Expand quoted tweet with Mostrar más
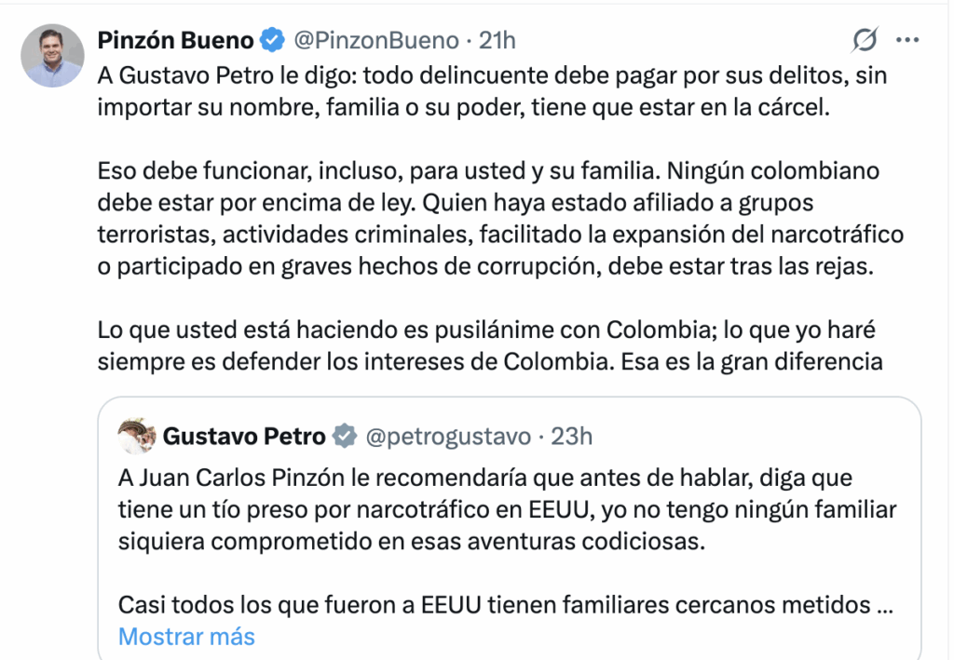Image resolution: width=954 pixels, height=660 pixels. coord(186,637)
